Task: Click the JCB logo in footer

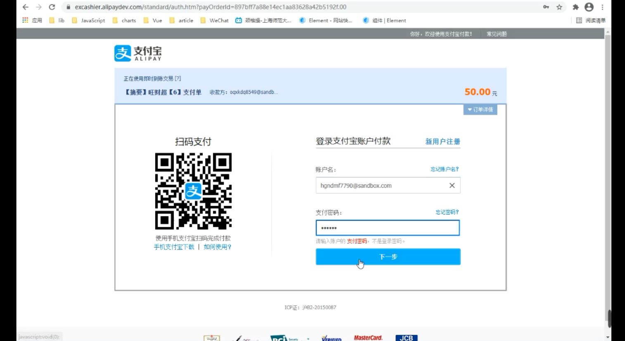Action: 407,338
